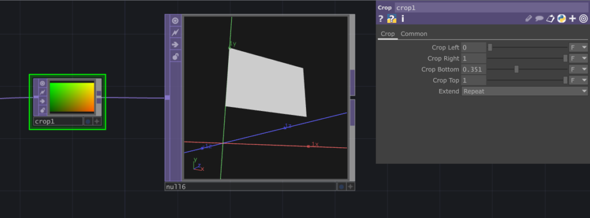
Task: Show operator info with the i icon
Action: (x=403, y=18)
